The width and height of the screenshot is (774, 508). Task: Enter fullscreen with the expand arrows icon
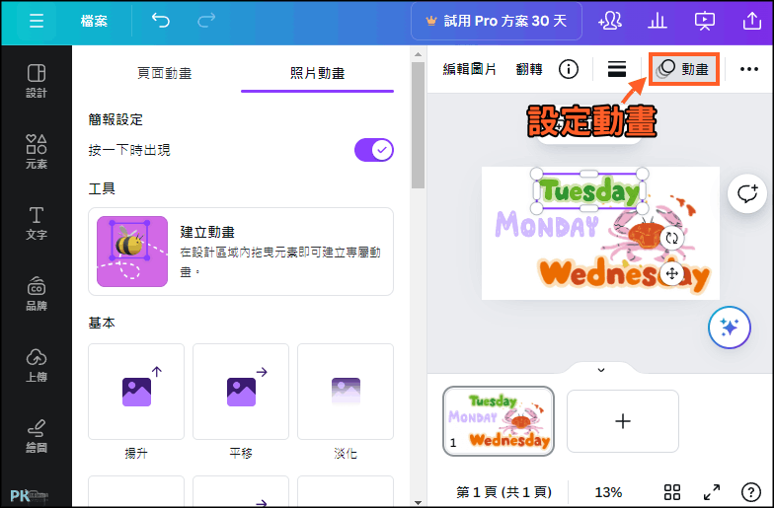pyautogui.click(x=711, y=492)
